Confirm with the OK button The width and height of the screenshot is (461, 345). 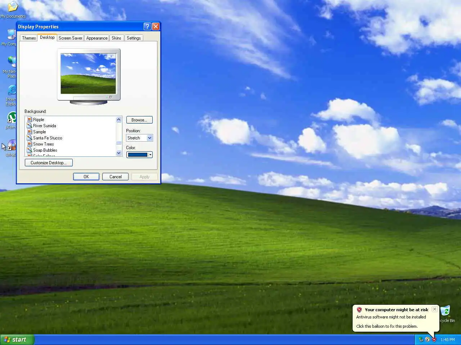click(86, 177)
